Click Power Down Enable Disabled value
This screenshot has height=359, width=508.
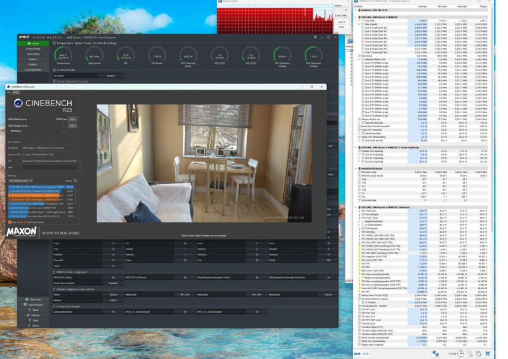pyautogui.click(x=113, y=283)
